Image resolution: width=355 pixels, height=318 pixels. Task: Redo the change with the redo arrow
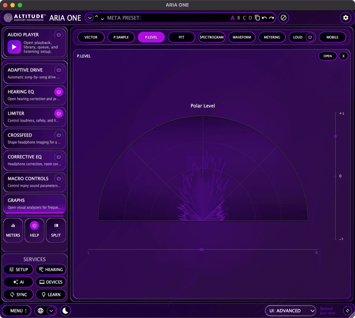(x=272, y=18)
